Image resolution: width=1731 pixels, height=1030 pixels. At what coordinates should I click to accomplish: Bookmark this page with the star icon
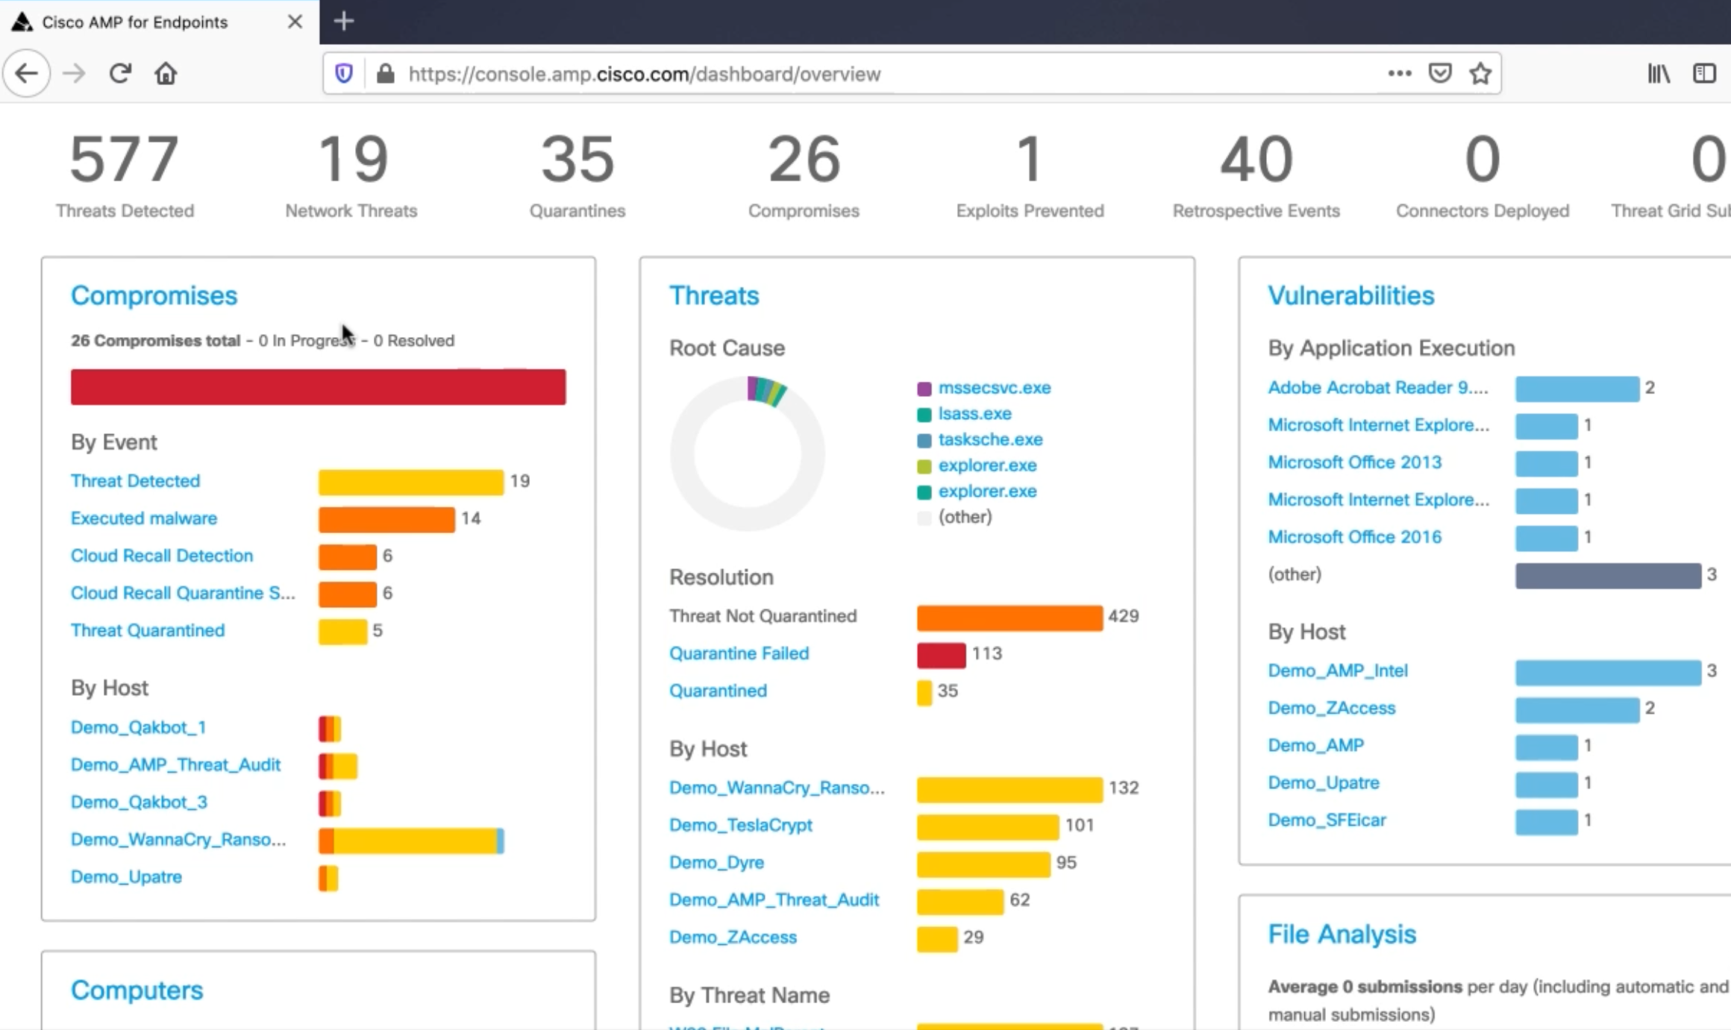click(1480, 73)
